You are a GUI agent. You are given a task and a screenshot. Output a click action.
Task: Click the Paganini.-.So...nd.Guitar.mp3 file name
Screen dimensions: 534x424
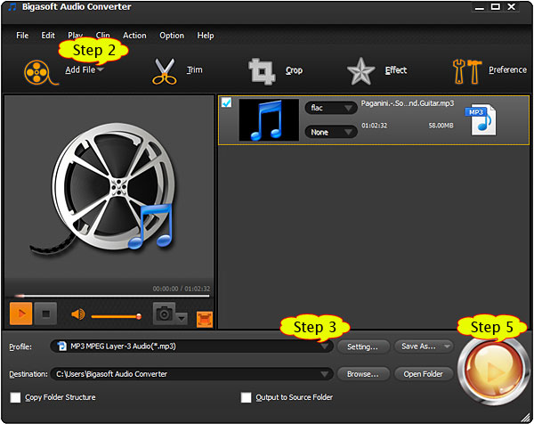[x=408, y=103]
